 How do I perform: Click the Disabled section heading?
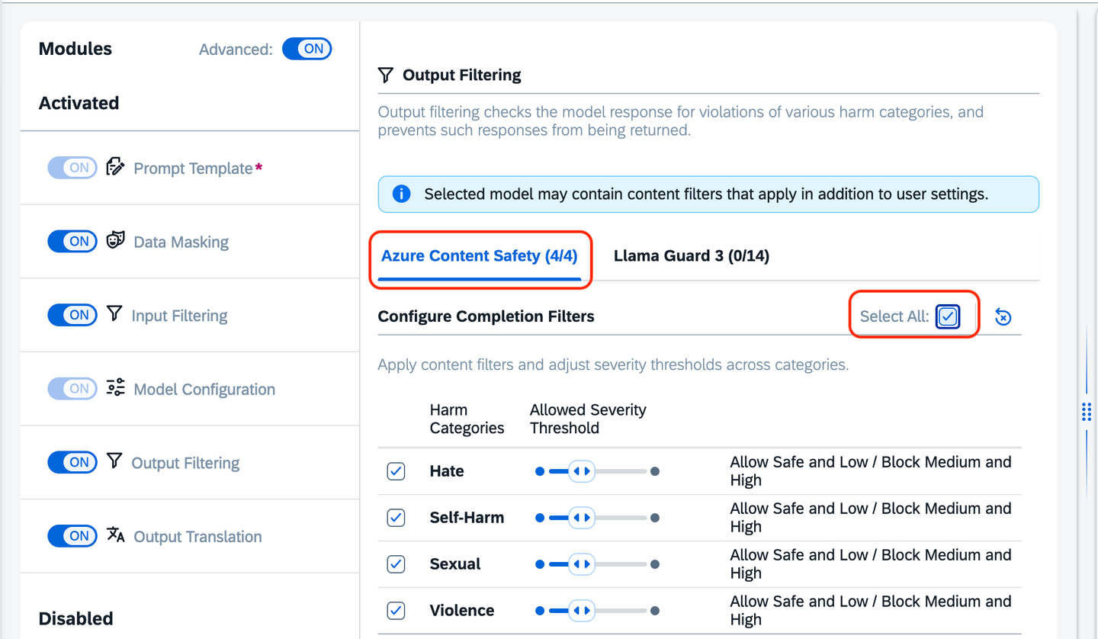(76, 618)
